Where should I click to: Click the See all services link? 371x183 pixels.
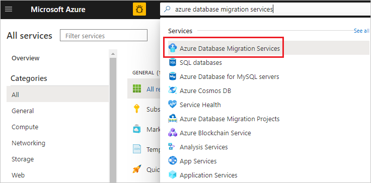tap(361, 31)
